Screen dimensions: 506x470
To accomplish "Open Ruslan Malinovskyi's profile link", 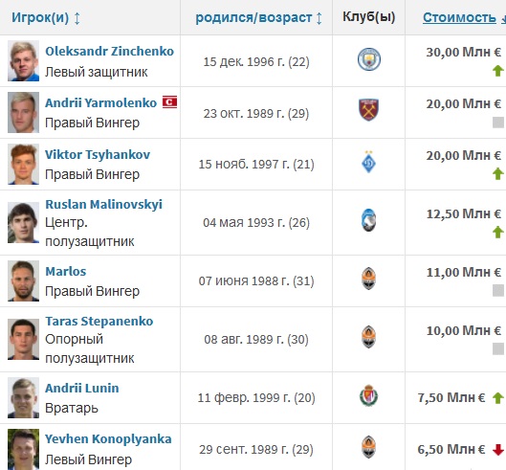I will (103, 205).
